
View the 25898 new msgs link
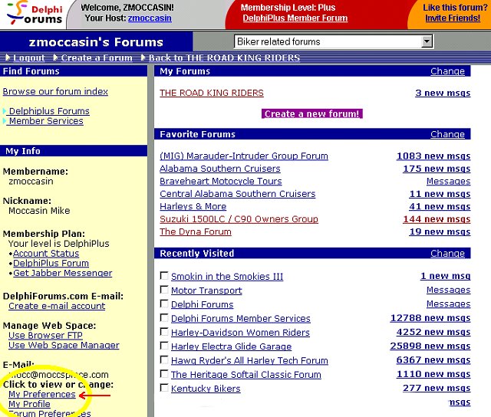point(430,346)
